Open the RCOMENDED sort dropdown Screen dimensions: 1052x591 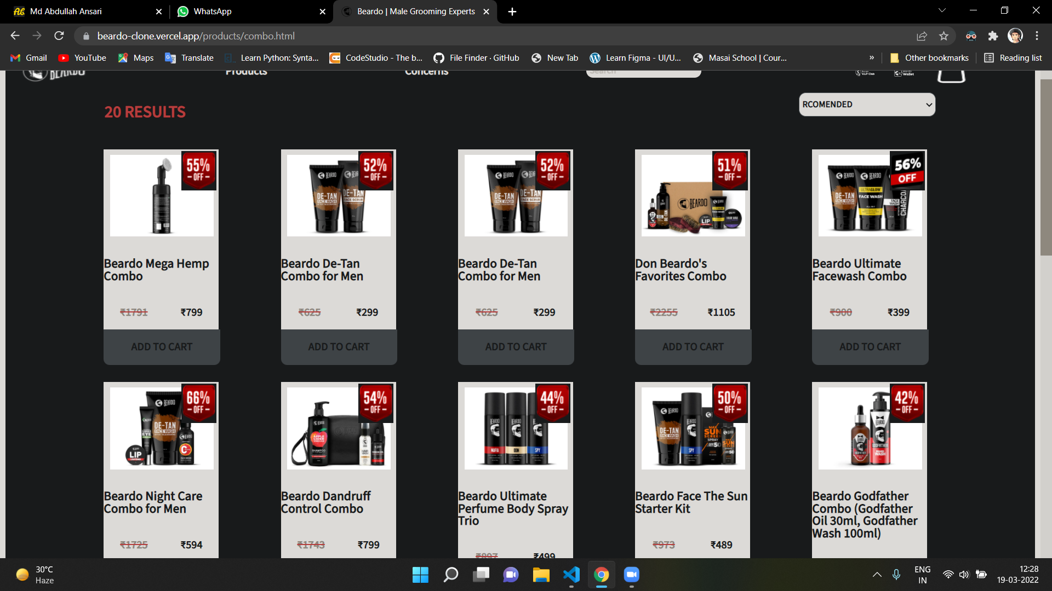pos(867,105)
